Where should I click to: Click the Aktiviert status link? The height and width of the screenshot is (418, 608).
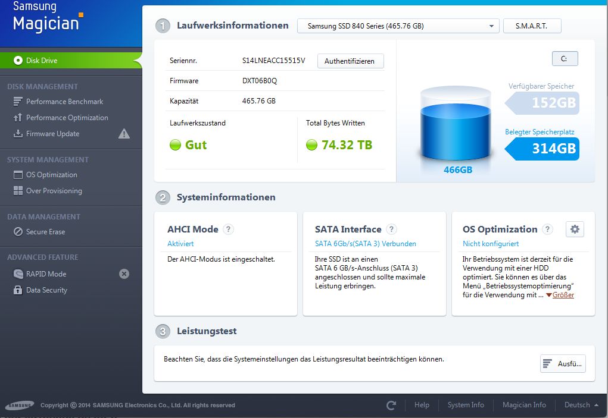coord(180,244)
